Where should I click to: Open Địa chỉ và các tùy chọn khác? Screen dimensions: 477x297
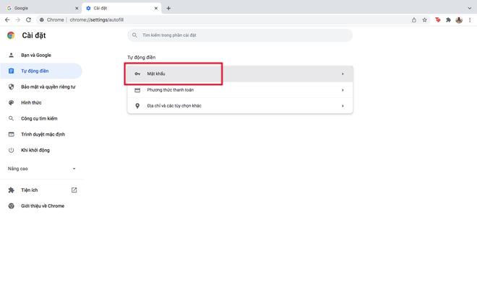pos(240,106)
